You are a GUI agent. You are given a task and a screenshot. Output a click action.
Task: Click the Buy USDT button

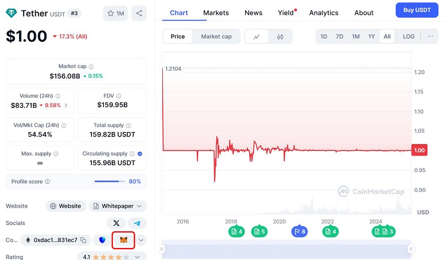coord(417,10)
